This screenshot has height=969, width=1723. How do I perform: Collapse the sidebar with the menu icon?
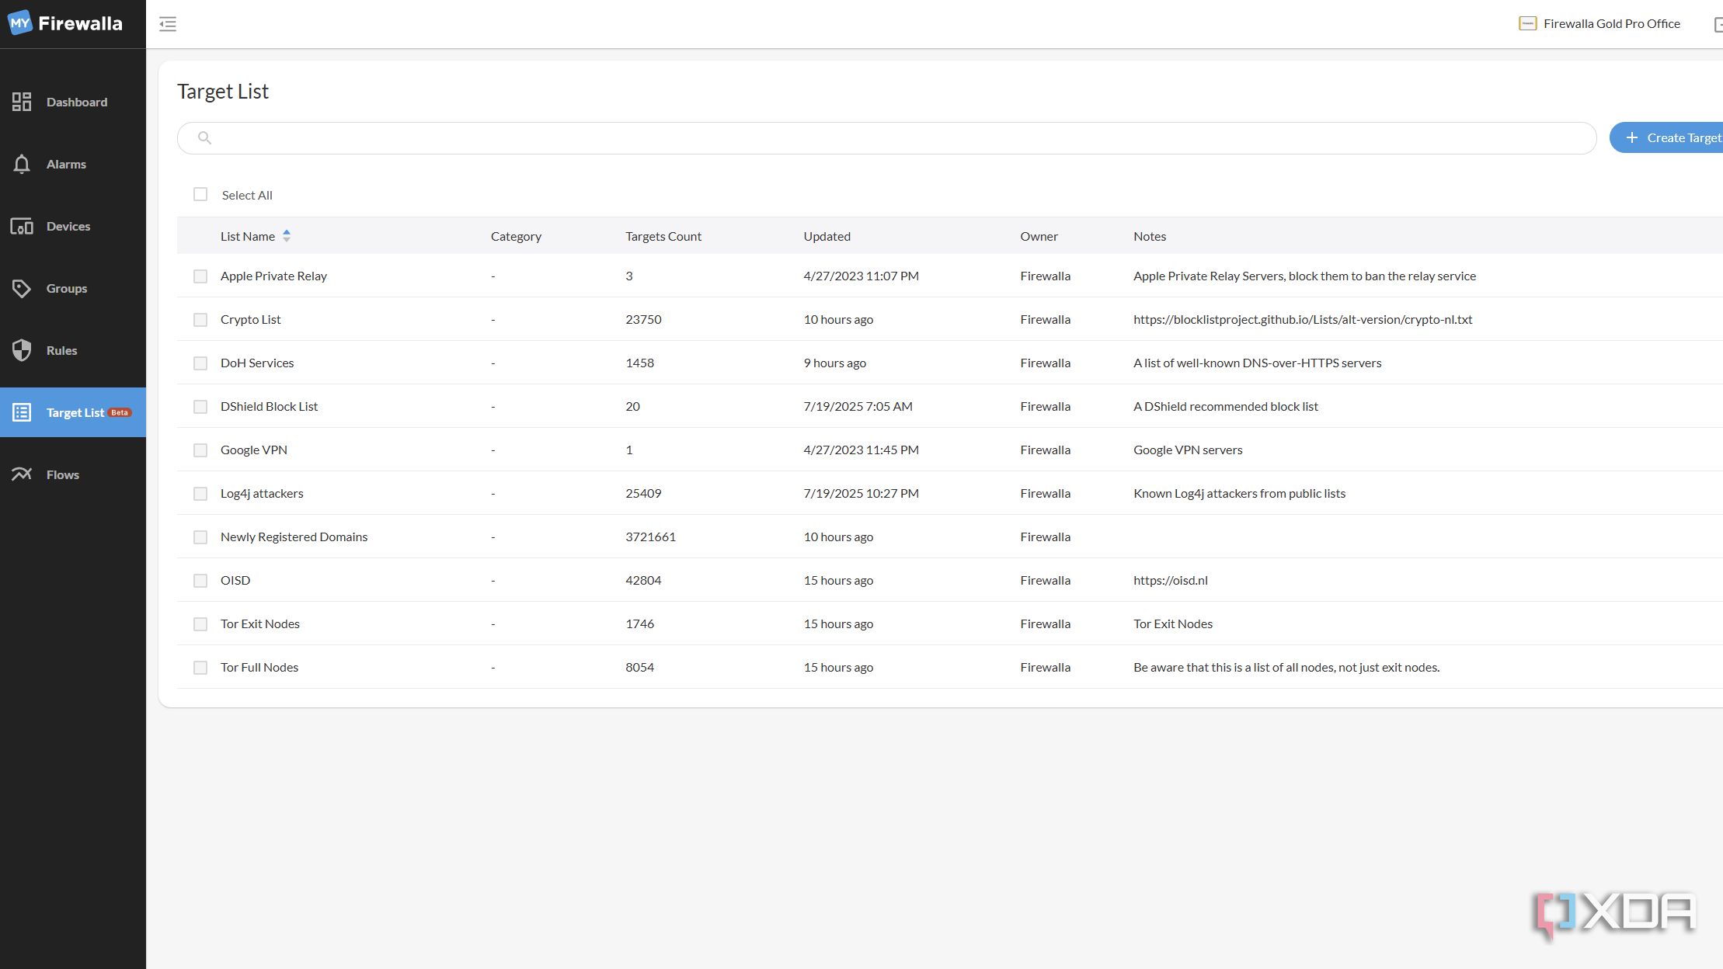[168, 24]
